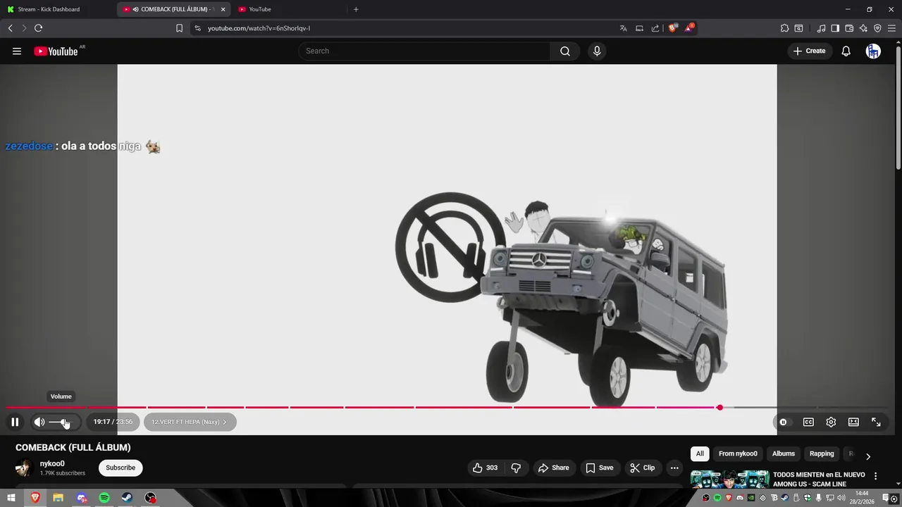Go forward in browser history

[x=23, y=28]
